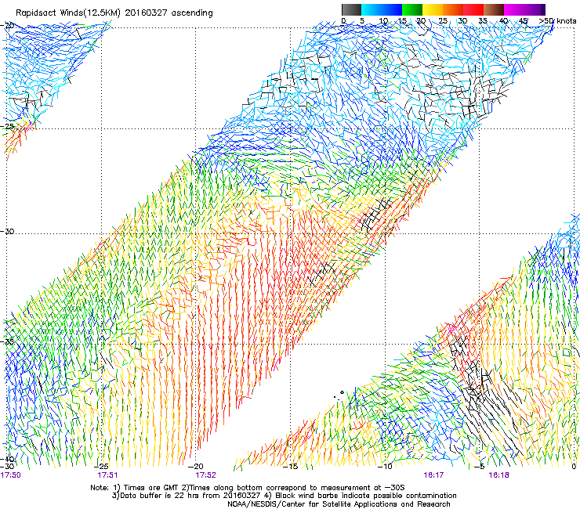580x509 pixels.
Task: Click the yellow 20-25 knots color bar segment
Action: (433, 9)
